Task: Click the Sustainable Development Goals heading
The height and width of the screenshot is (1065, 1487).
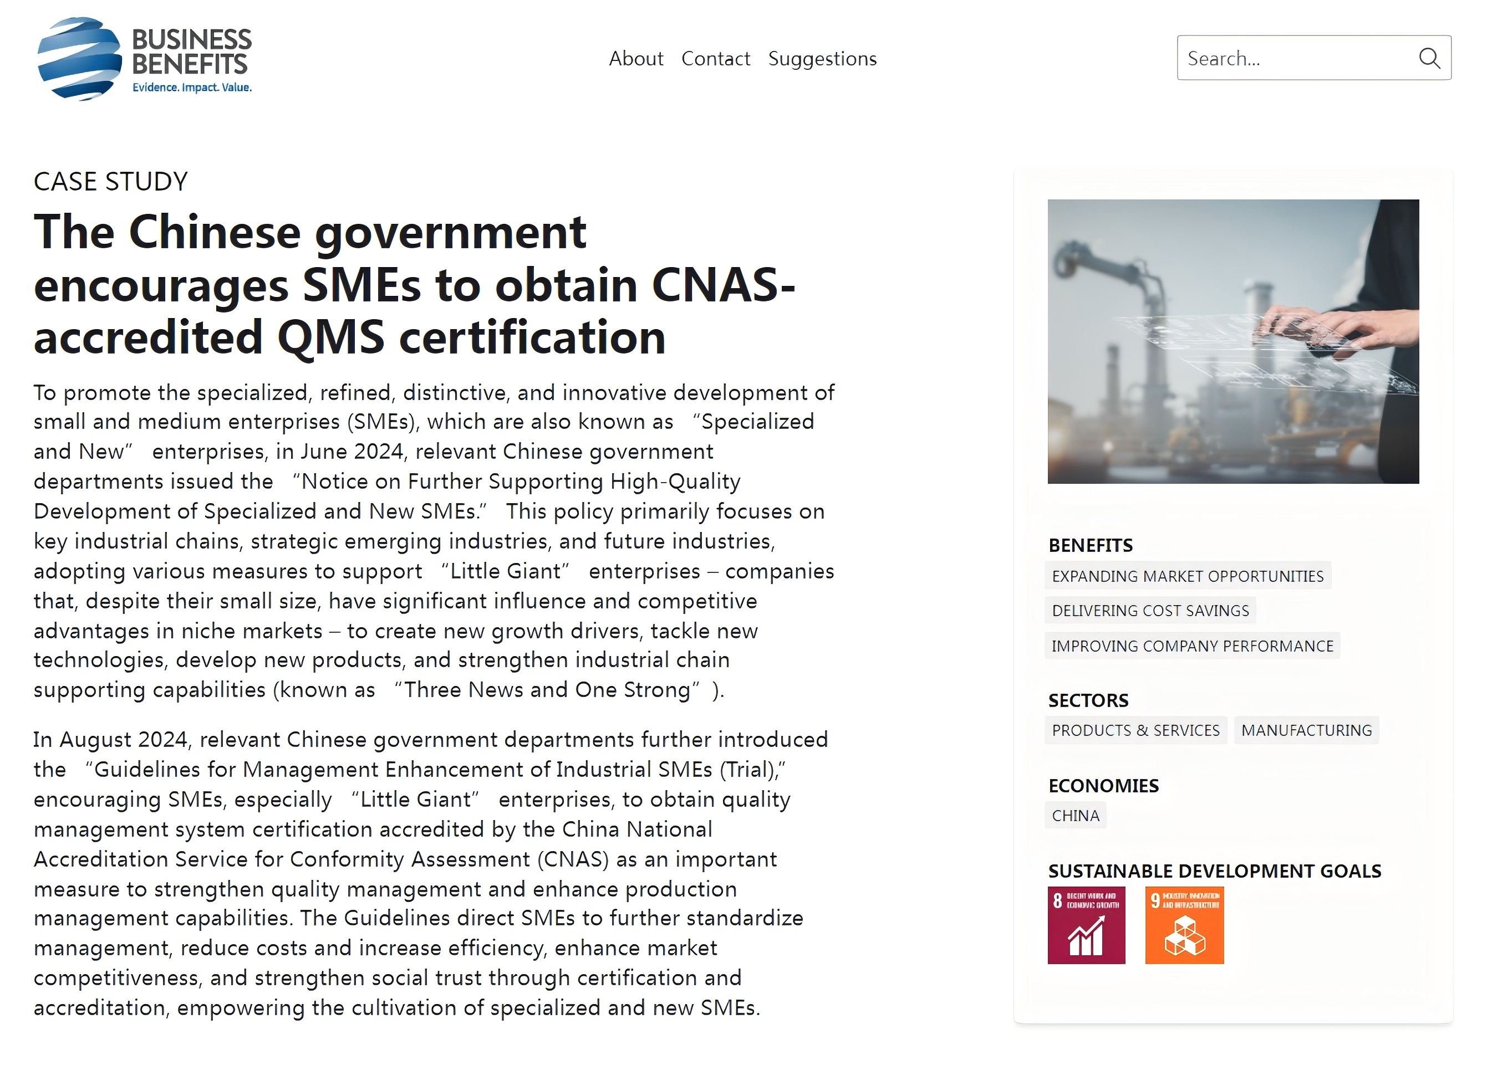Action: click(x=1214, y=871)
